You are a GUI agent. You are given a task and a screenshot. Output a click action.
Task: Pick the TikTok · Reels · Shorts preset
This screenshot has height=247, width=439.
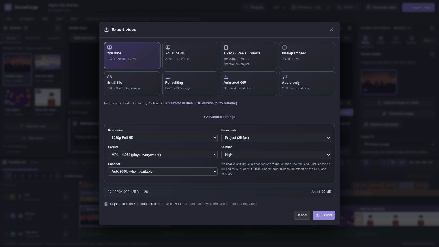pos(249,55)
